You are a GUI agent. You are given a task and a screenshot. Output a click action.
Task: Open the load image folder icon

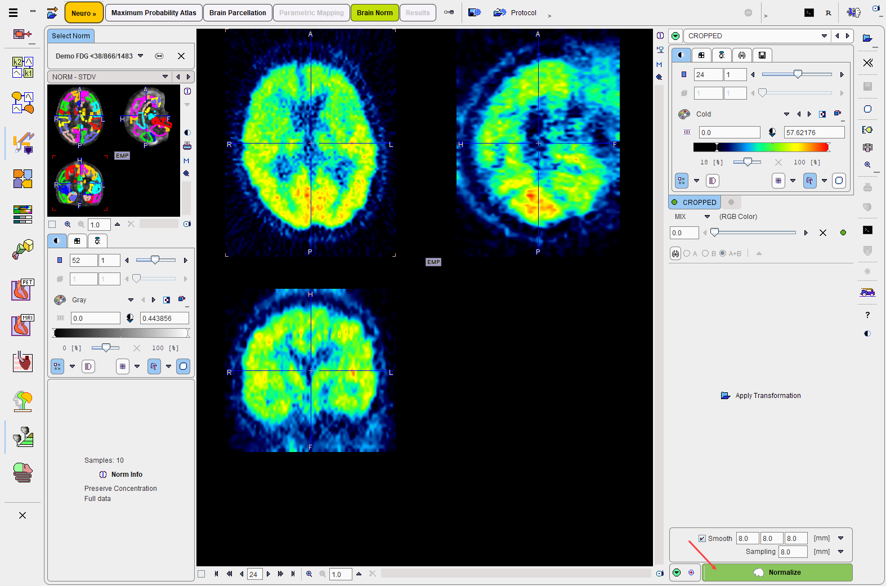[x=867, y=38]
